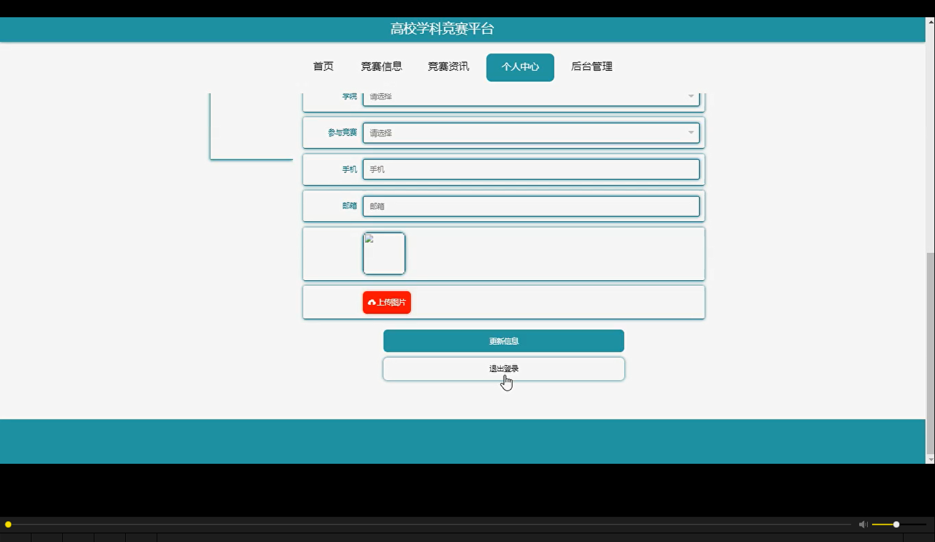Screen dimensions: 935x542
Task: Click the cloud icon on 上传图片 button
Action: click(x=371, y=302)
